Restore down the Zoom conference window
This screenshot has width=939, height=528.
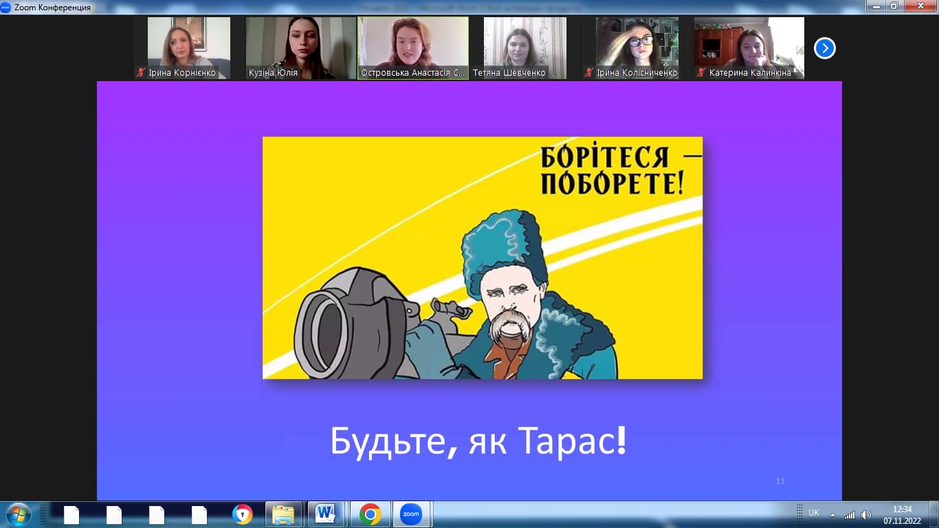click(x=894, y=6)
